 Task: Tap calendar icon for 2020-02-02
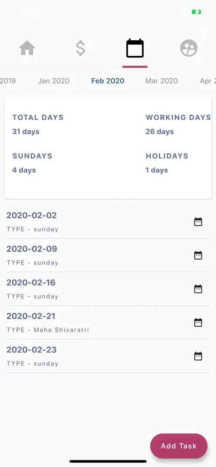[198, 222]
